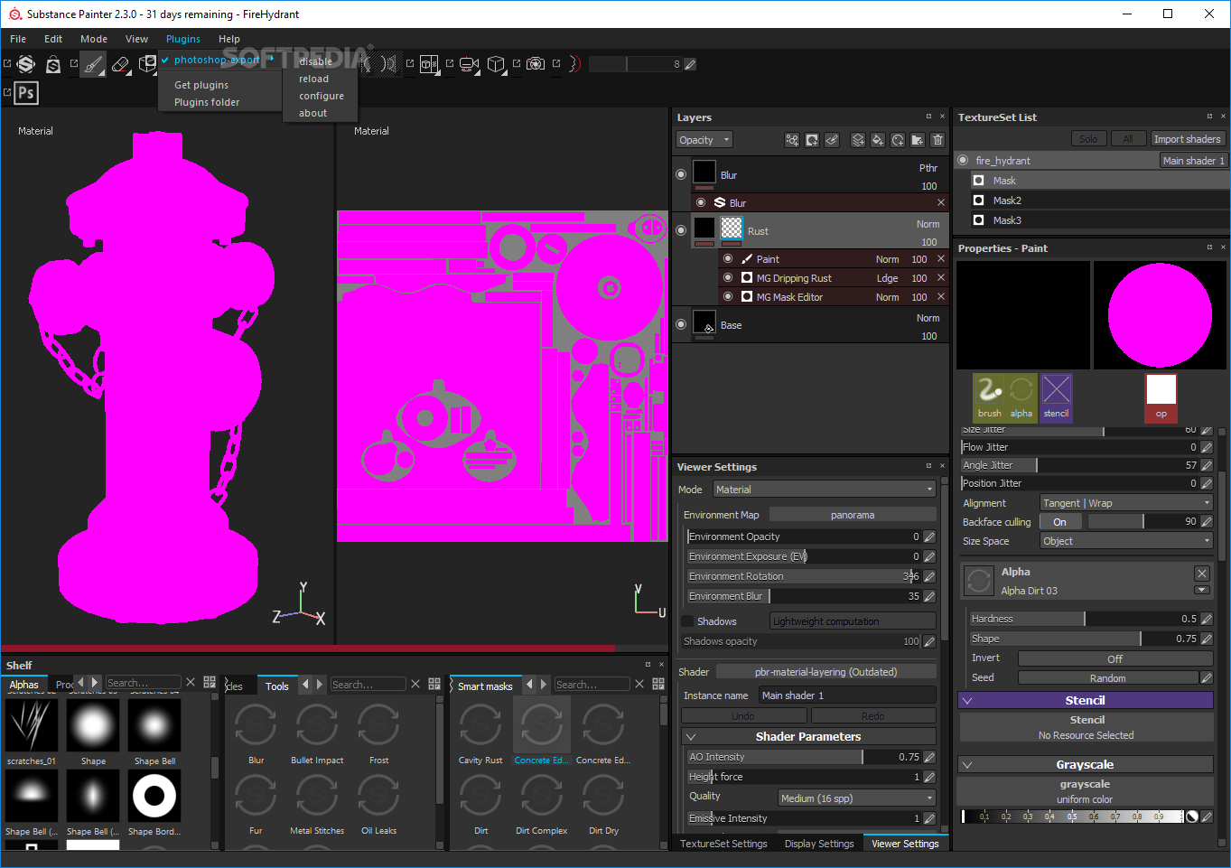Collapse the Shader Parameters section
The width and height of the screenshot is (1231, 868).
pos(691,737)
